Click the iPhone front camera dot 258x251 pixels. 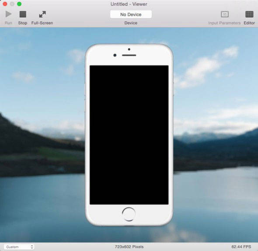(115, 55)
